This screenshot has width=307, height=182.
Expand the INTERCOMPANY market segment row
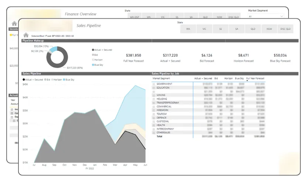tap(154, 129)
